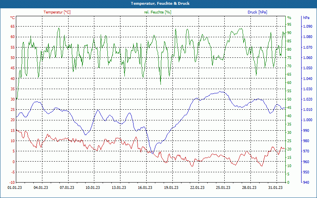The image size is (317, 198).
Task: Click the date label "25.01.23"
Action: coord(223,187)
